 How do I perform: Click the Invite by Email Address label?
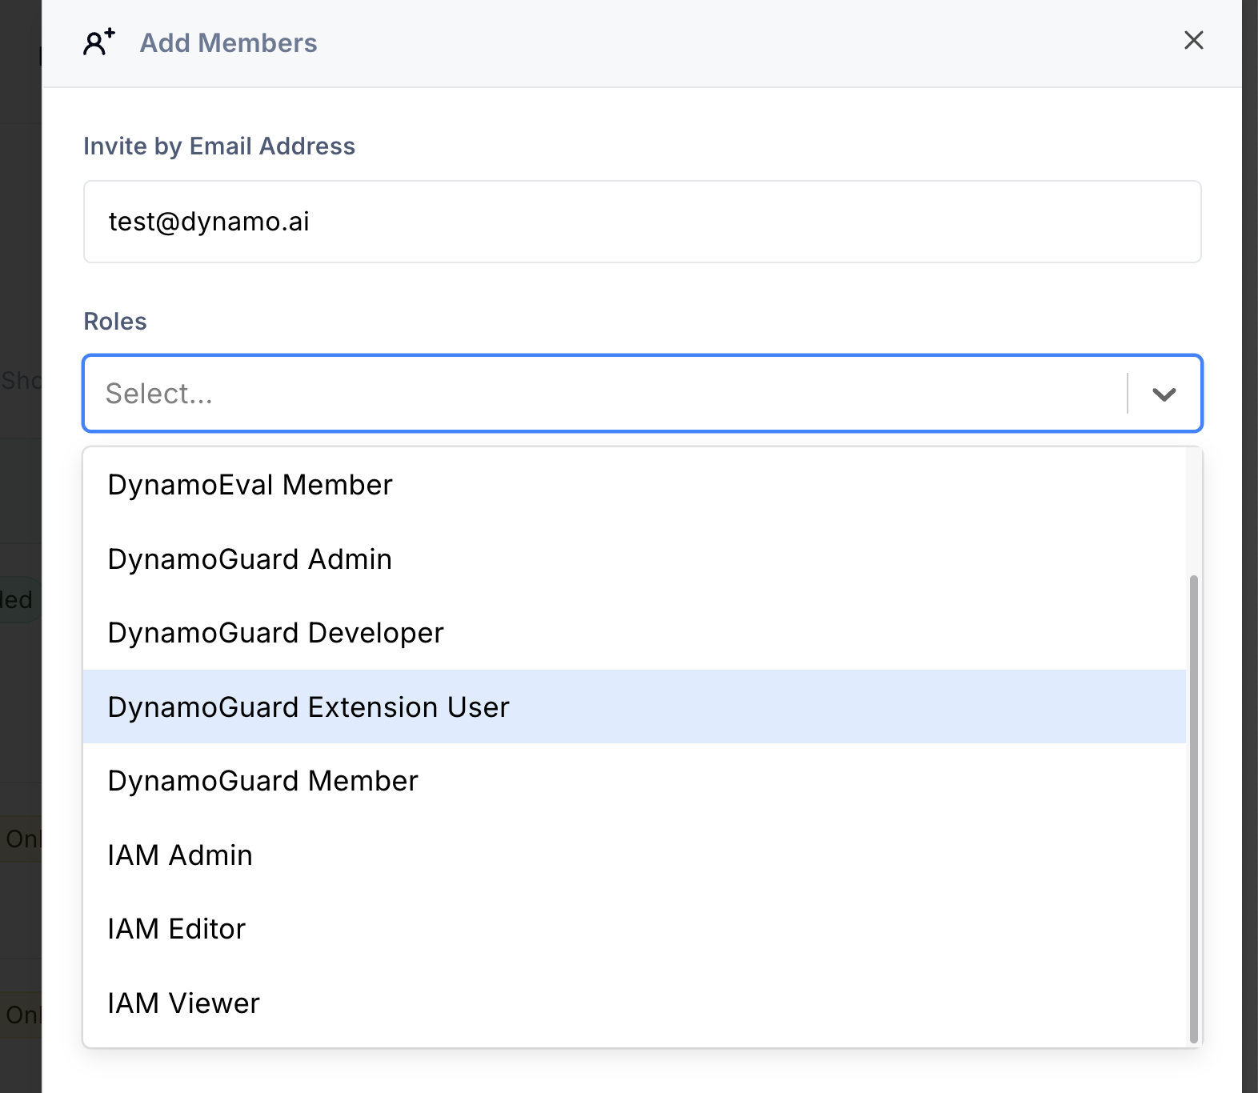click(x=219, y=146)
